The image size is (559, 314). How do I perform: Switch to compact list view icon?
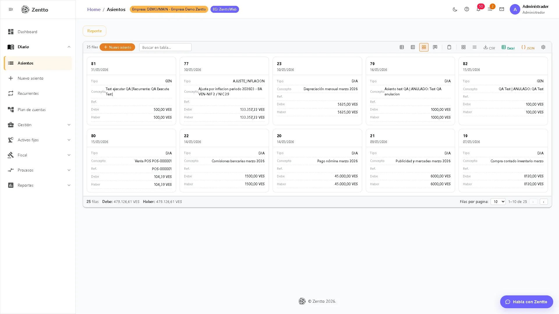click(413, 47)
